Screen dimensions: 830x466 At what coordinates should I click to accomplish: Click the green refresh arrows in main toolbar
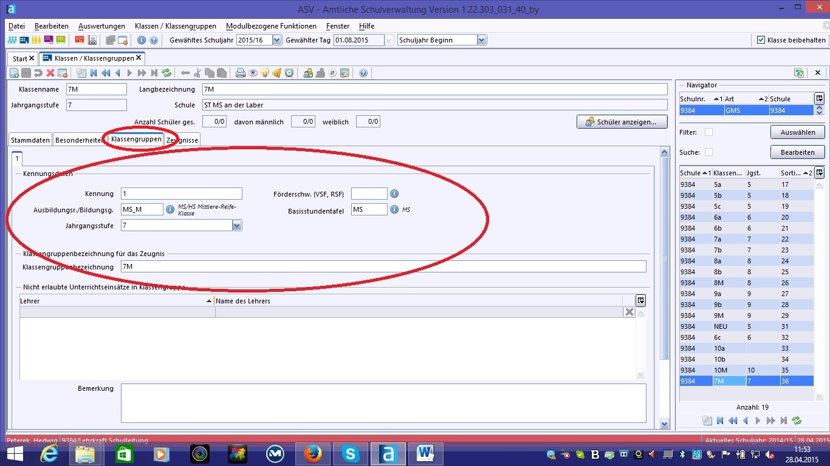pos(166,73)
